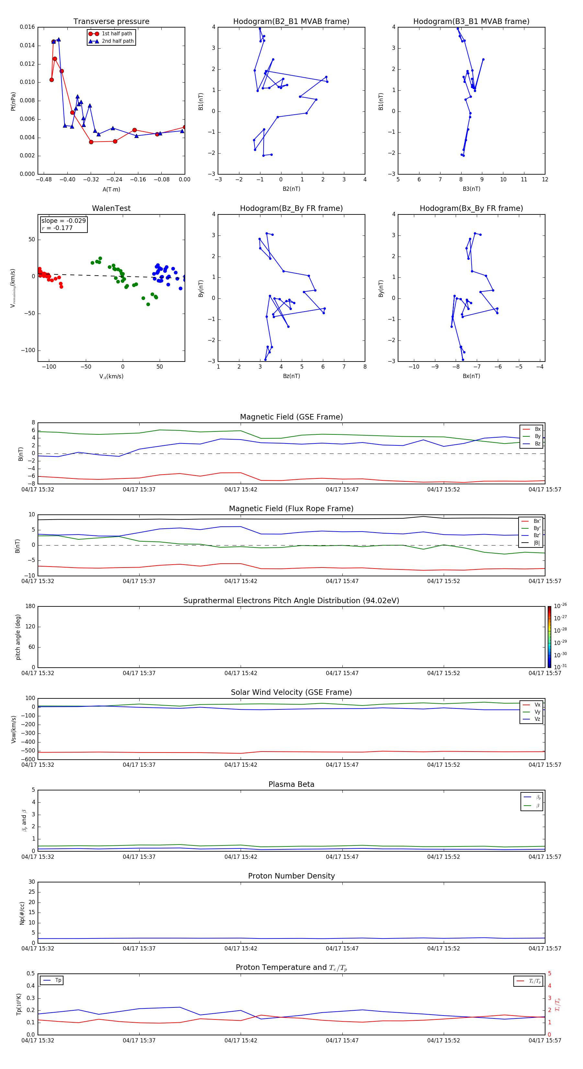Click '04/17 15:42' tick under GSE field panel
Viewport: 583px width, 1069px height.
[x=241, y=490]
